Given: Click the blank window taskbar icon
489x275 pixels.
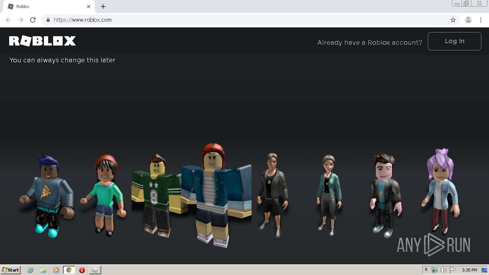Looking at the screenshot, I should tap(95, 270).
